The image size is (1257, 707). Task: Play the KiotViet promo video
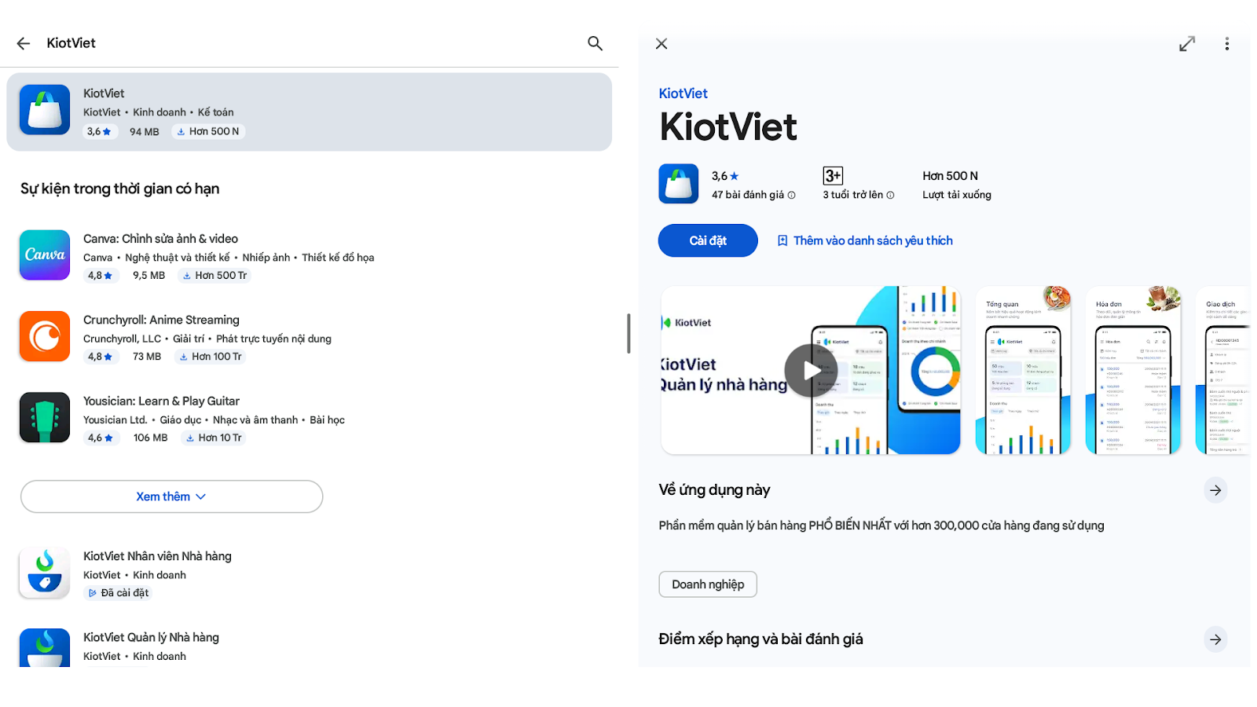(811, 371)
